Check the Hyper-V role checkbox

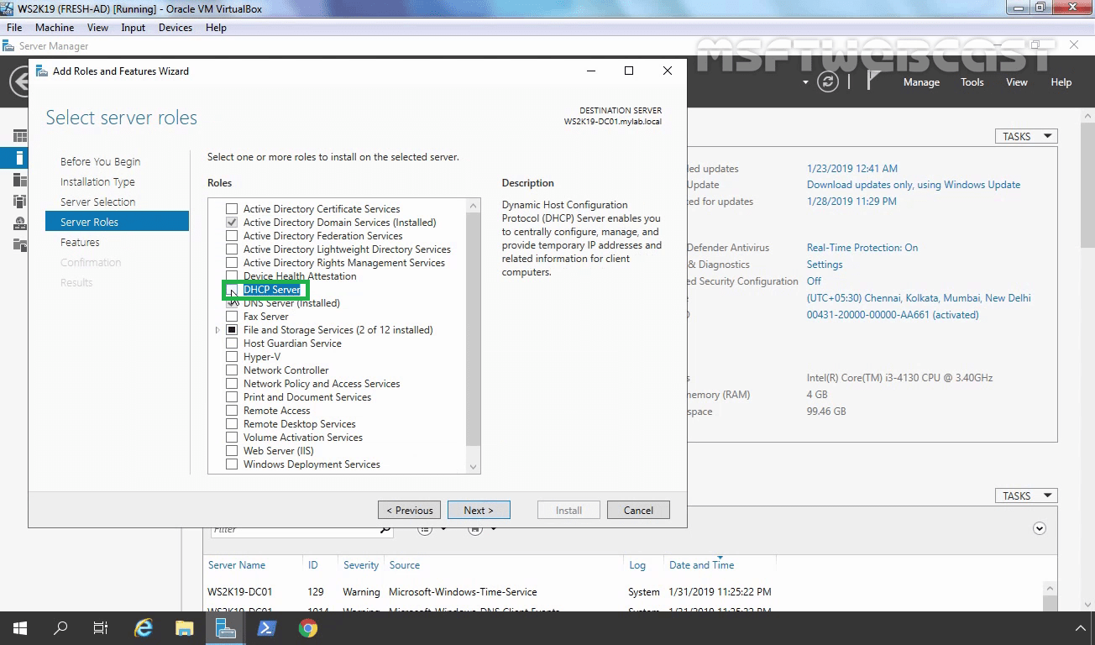pos(232,357)
